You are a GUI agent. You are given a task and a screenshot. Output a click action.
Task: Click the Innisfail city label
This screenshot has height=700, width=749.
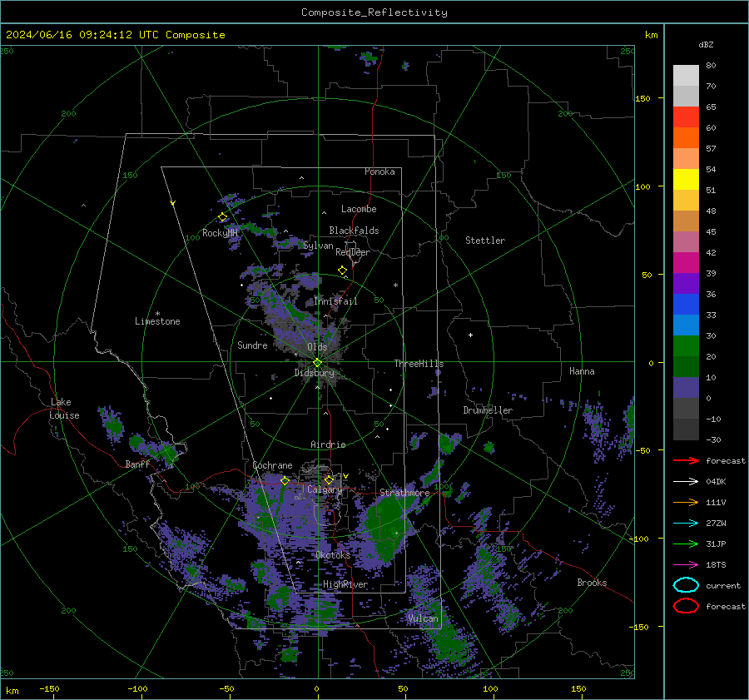coord(335,301)
